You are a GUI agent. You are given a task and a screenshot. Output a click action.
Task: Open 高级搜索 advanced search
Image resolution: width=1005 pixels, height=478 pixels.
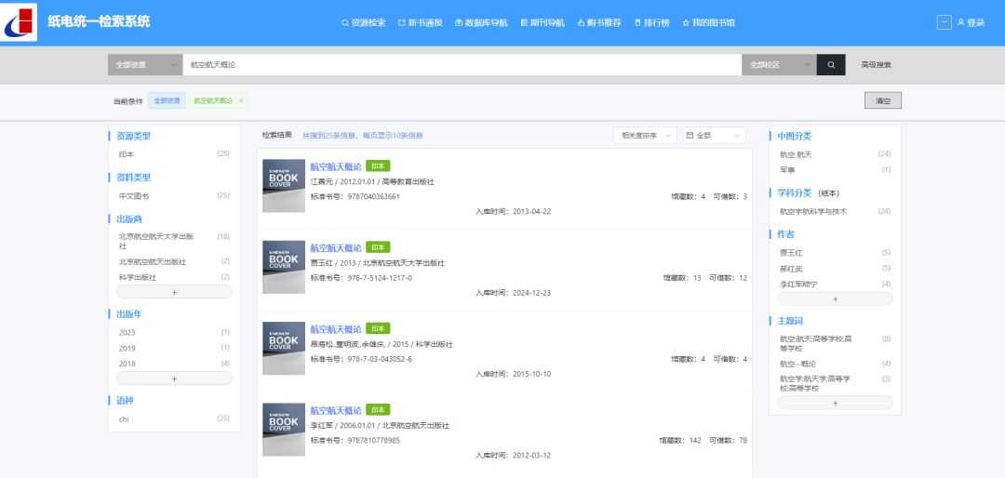tap(876, 65)
